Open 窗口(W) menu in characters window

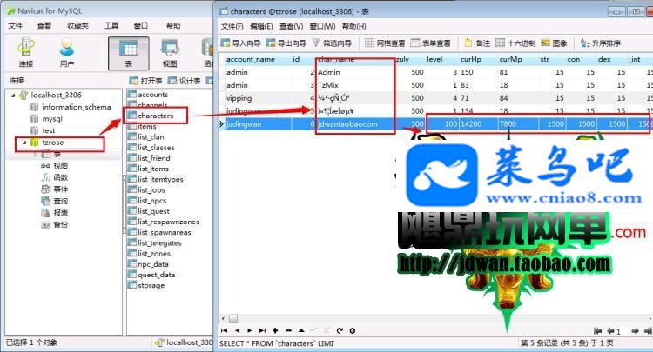(322, 27)
